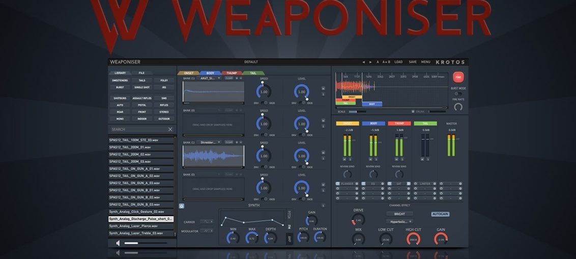
Task: Enable the AUTOGAIN button
Action: tap(440, 214)
